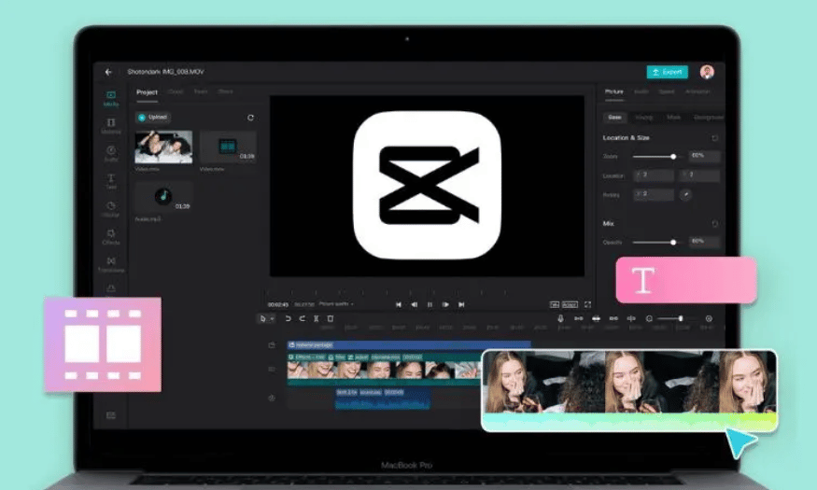Click the Location X input field
The image size is (817, 490).
tap(654, 175)
